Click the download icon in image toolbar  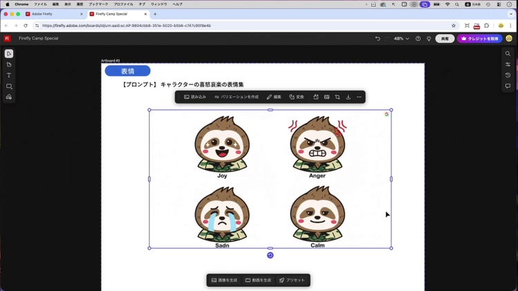click(x=348, y=97)
